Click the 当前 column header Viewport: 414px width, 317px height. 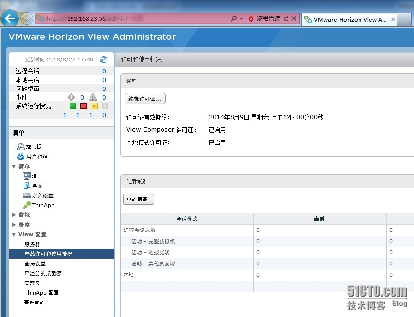[x=320, y=219]
